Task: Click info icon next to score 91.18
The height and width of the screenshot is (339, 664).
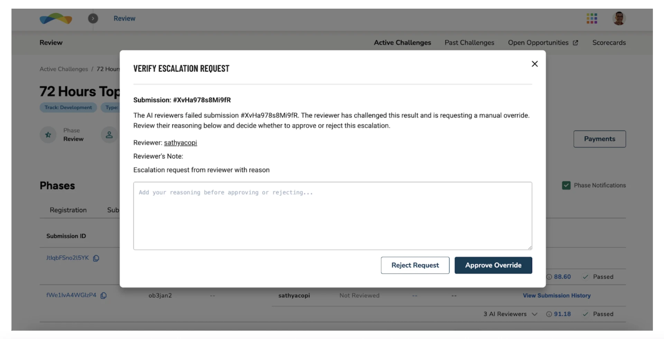Action: (549, 314)
